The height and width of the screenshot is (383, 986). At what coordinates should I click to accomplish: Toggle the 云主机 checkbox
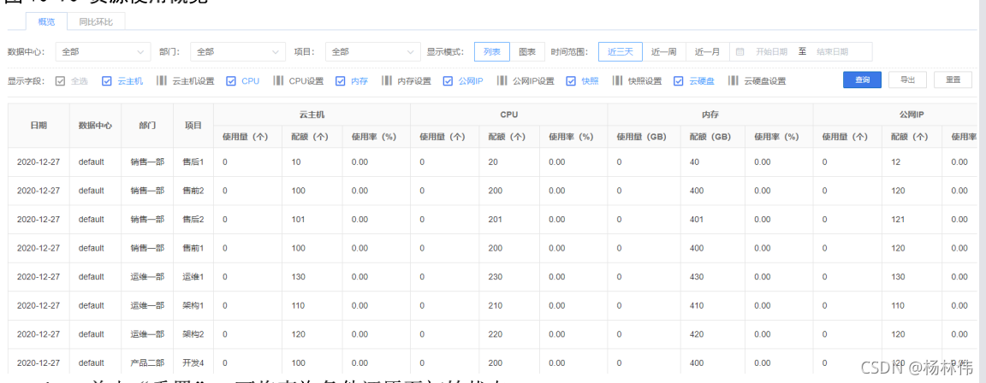107,81
